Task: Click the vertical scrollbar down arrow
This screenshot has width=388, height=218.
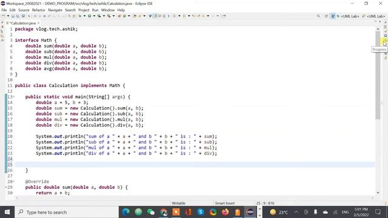Action: (x=378, y=193)
